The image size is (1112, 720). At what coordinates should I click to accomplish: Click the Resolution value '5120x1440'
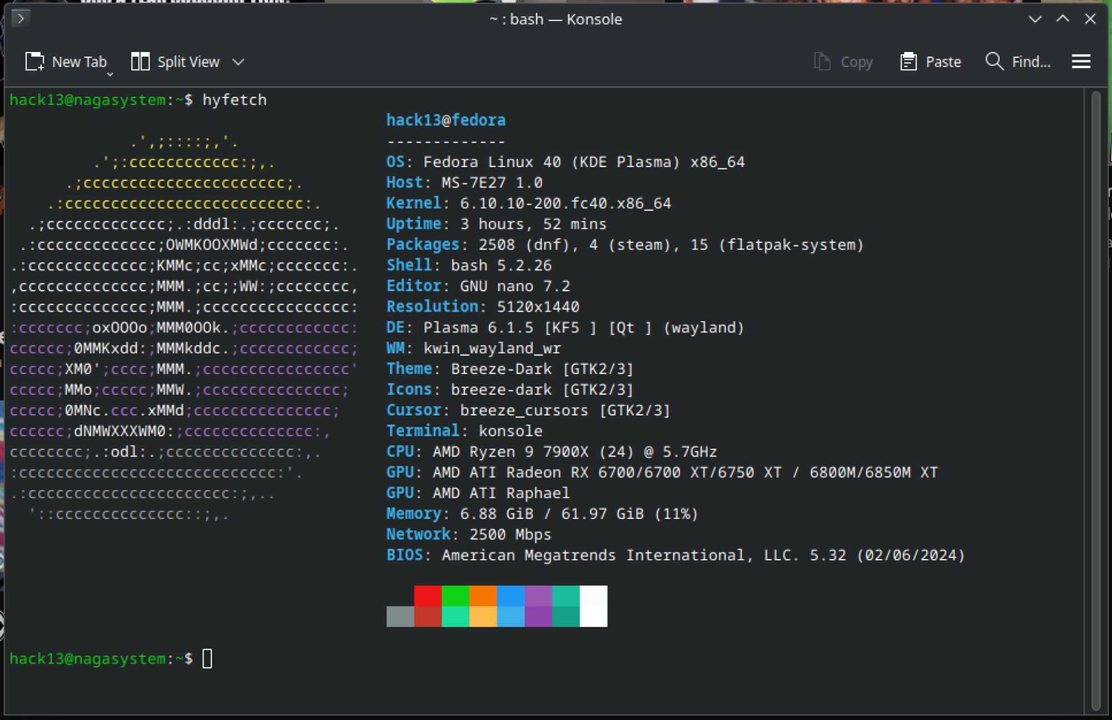pos(538,306)
